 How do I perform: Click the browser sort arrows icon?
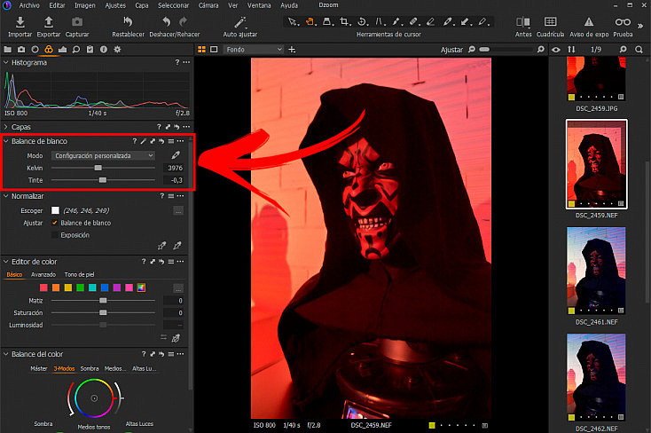pyautogui.click(x=571, y=50)
